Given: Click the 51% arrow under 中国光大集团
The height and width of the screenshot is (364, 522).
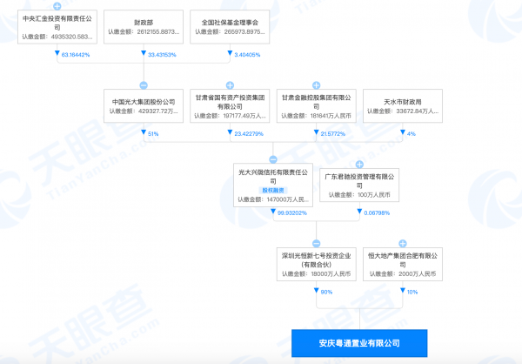Looking at the screenshot, I should point(144,132).
